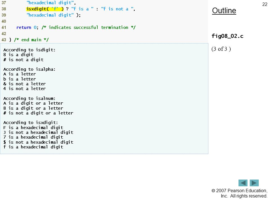Click "# is not a digit" output line

pos(23,59)
